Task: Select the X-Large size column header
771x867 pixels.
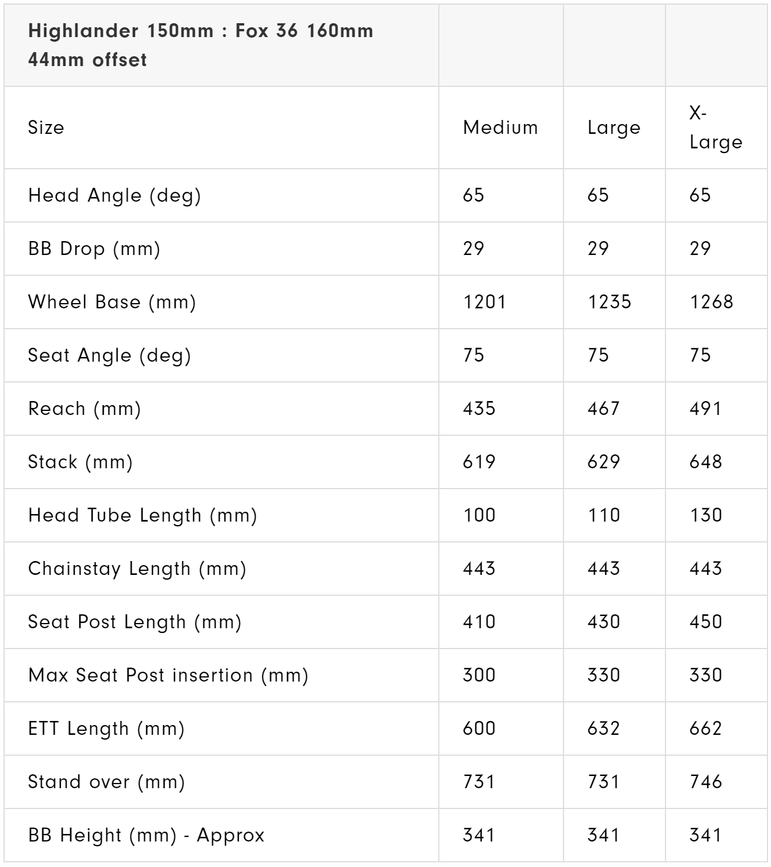Action: (715, 128)
